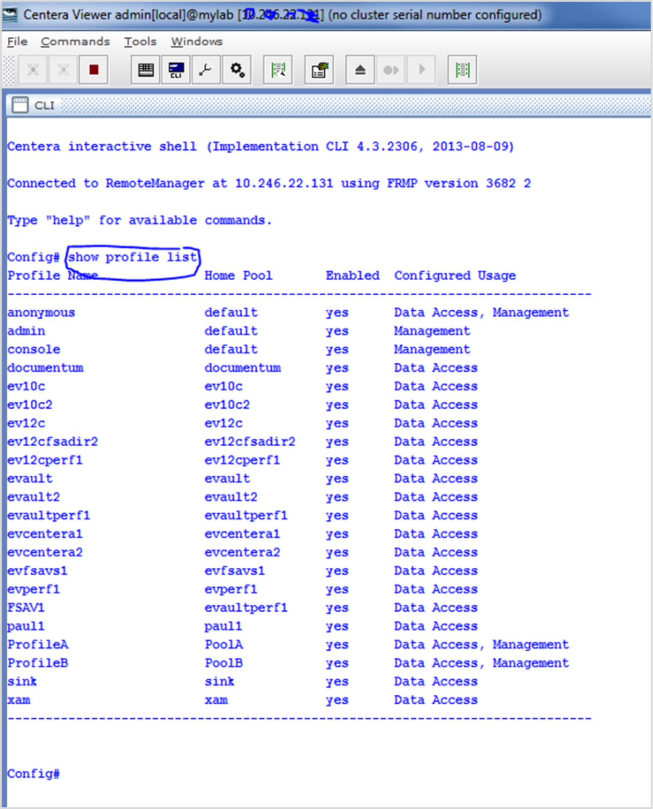
Task: Select 'xam' in the Home Pool column
Action: point(216,699)
